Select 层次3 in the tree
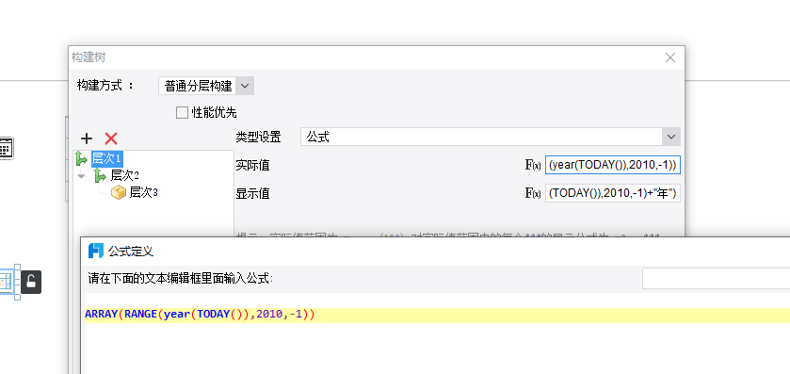The height and width of the screenshot is (374, 790). coord(143,192)
